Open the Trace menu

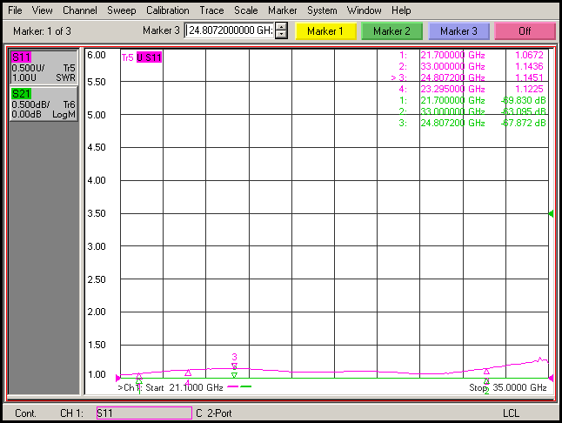tap(211, 10)
